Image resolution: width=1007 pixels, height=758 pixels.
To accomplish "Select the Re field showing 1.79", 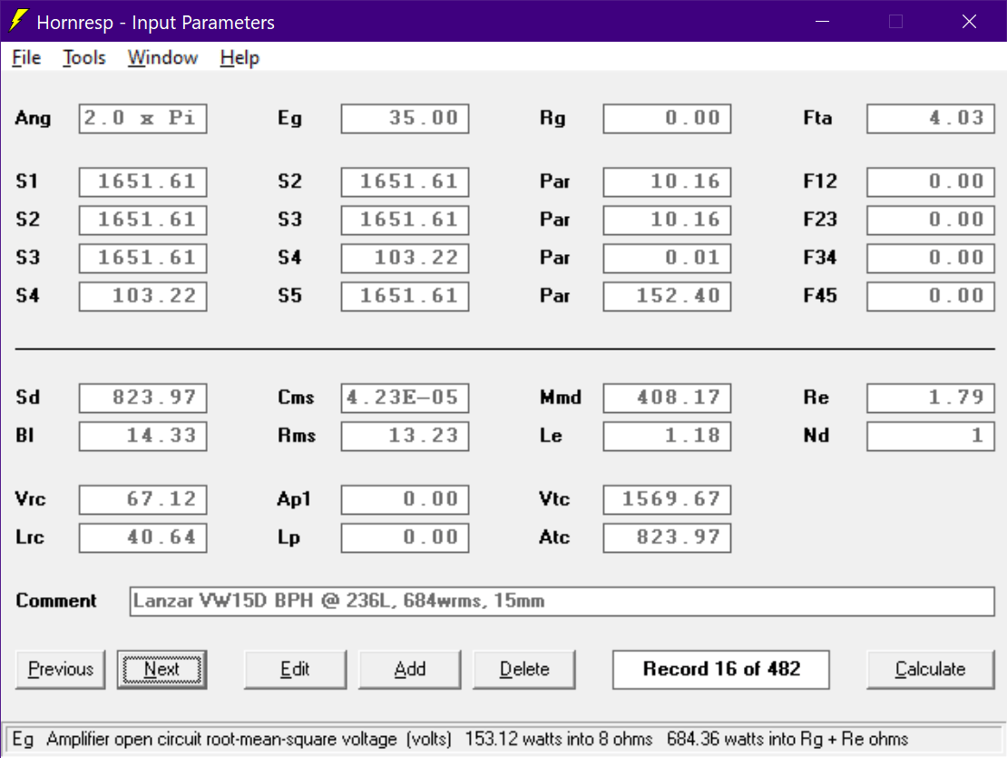I will coord(930,399).
